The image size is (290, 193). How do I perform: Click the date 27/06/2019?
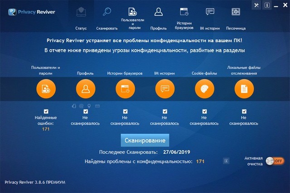[x=177, y=152]
